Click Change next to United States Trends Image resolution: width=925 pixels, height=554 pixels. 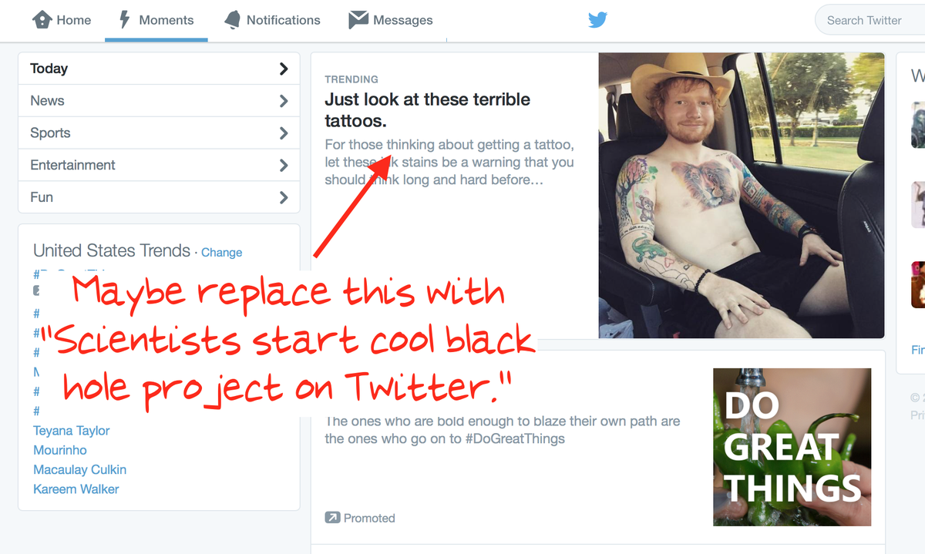[221, 252]
